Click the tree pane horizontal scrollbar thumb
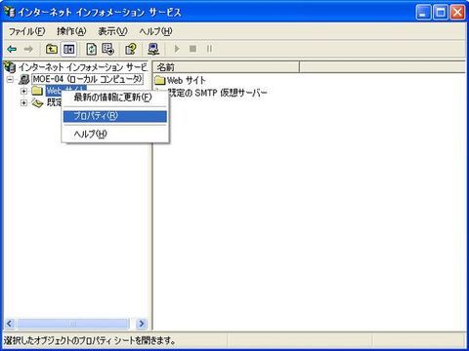The width and height of the screenshot is (469, 351). coord(73,324)
